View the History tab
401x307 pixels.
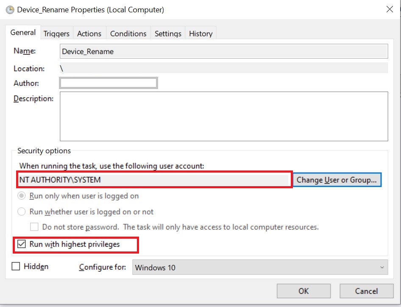coord(200,33)
